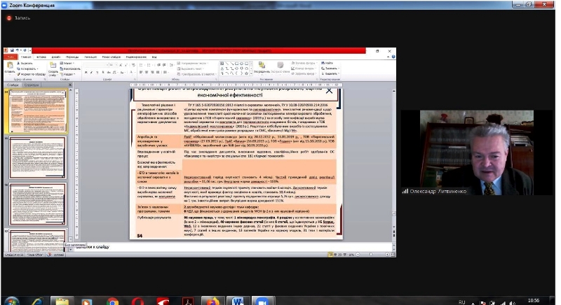Screen dimensions: 561x305
Task: Click the Вставить (Paste) clipboard icon
Action: [x=10, y=65]
